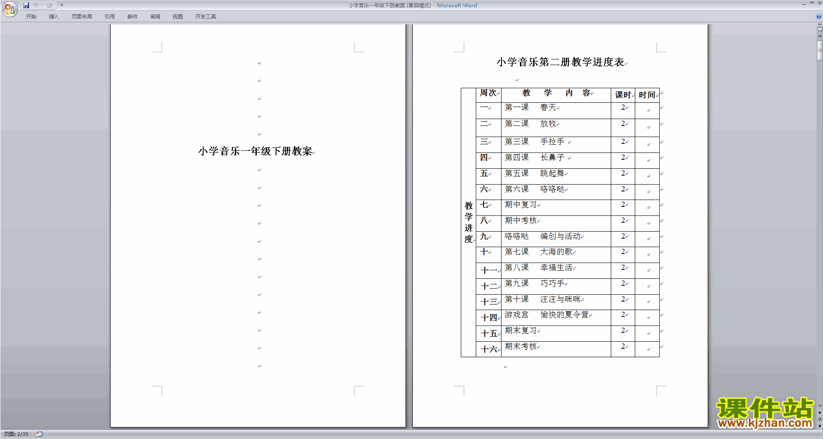Click the cover title 小学音乐一年级下册教案

pos(255,151)
